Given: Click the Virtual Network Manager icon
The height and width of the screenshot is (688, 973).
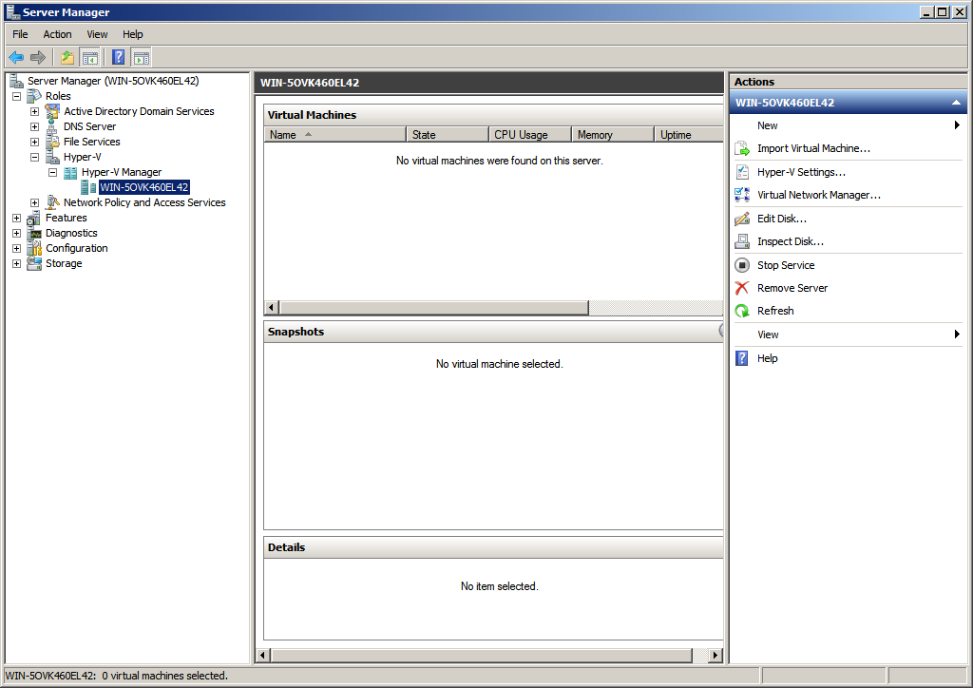Looking at the screenshot, I should [742, 195].
